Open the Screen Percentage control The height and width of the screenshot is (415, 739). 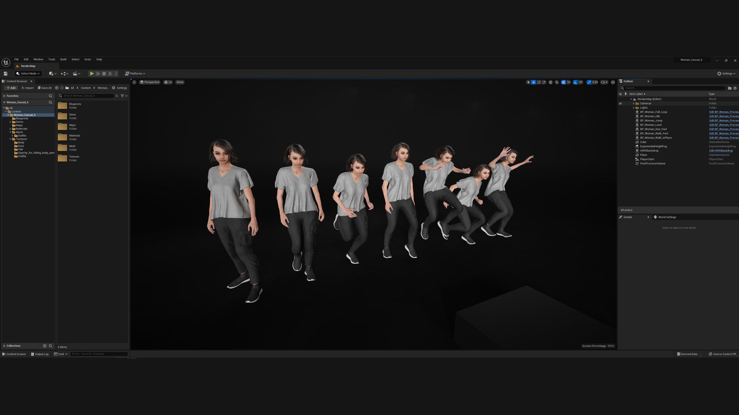pos(598,346)
